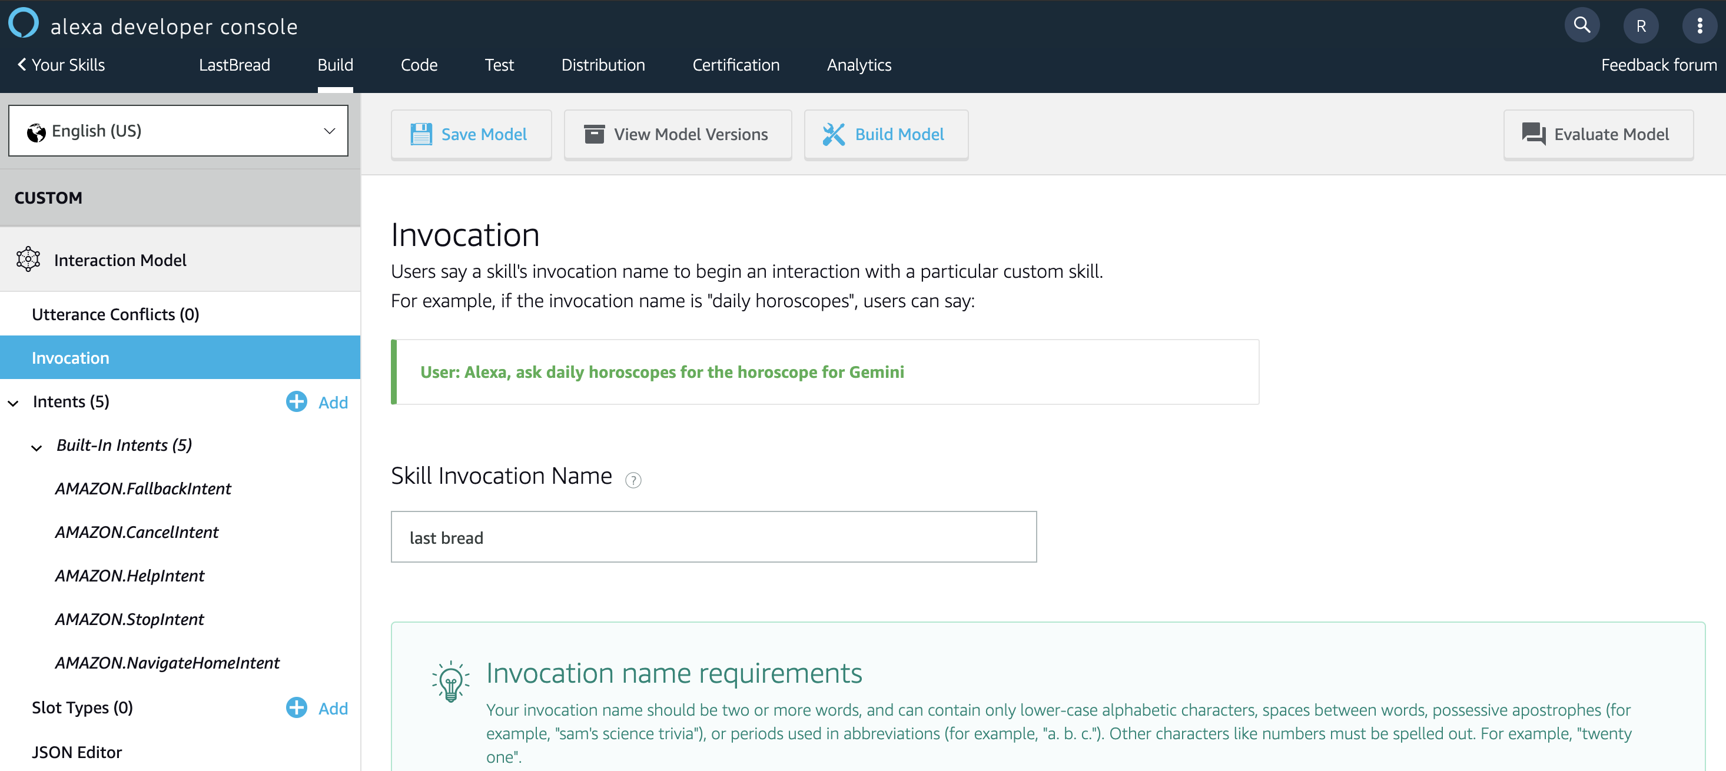
Task: Click the Evaluate Model button
Action: tap(1598, 135)
